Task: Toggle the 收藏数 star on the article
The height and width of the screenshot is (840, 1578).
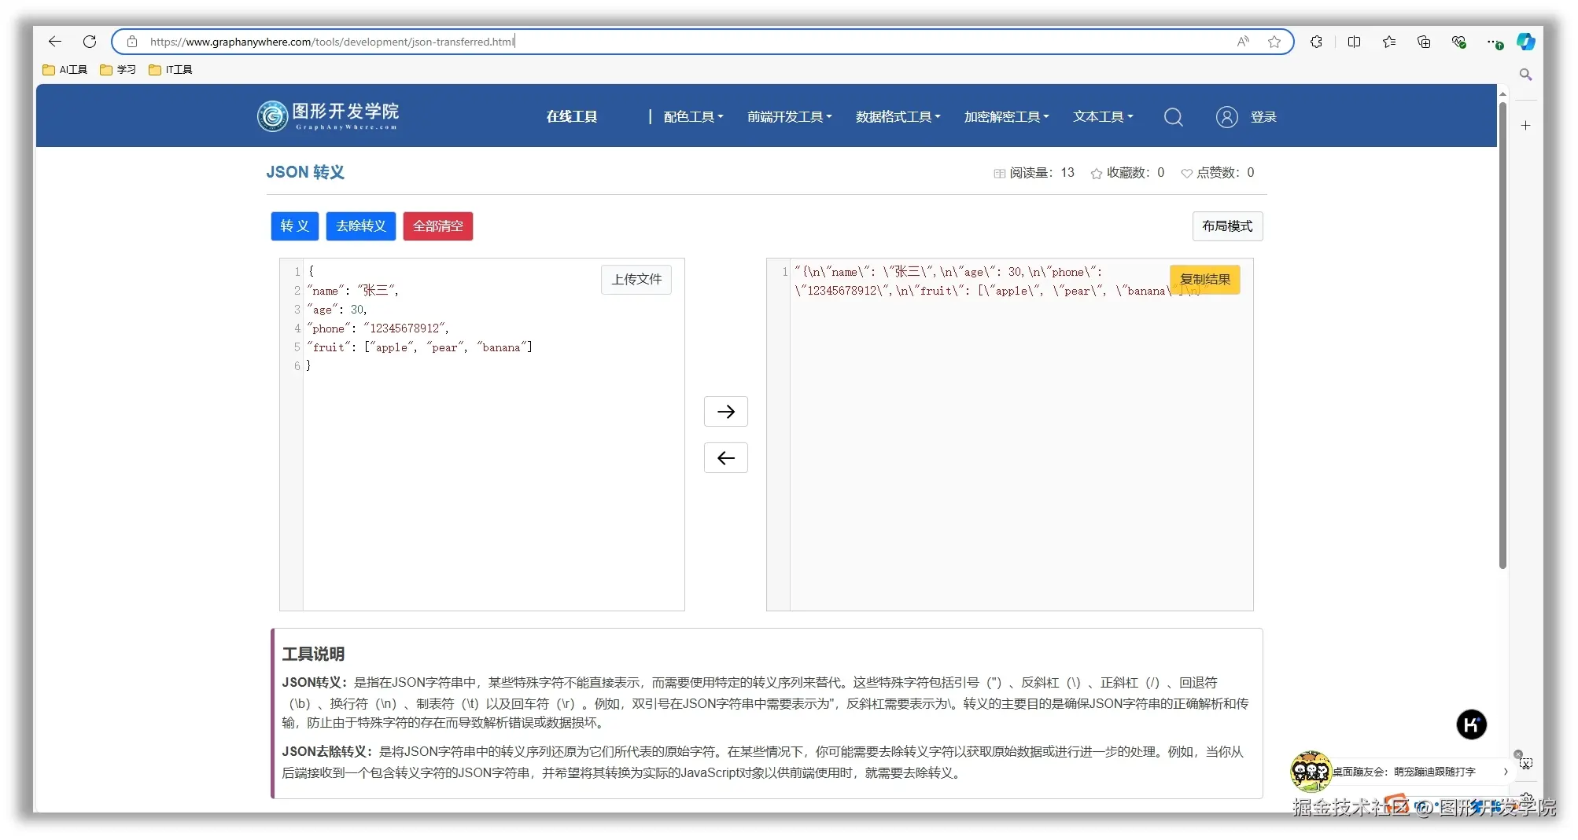Action: [1097, 173]
